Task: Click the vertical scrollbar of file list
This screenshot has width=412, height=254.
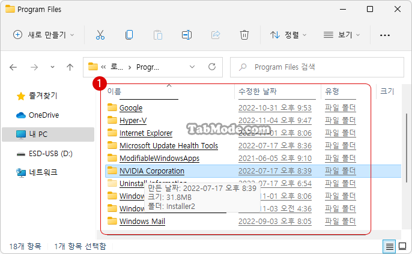Action: pos(407,148)
